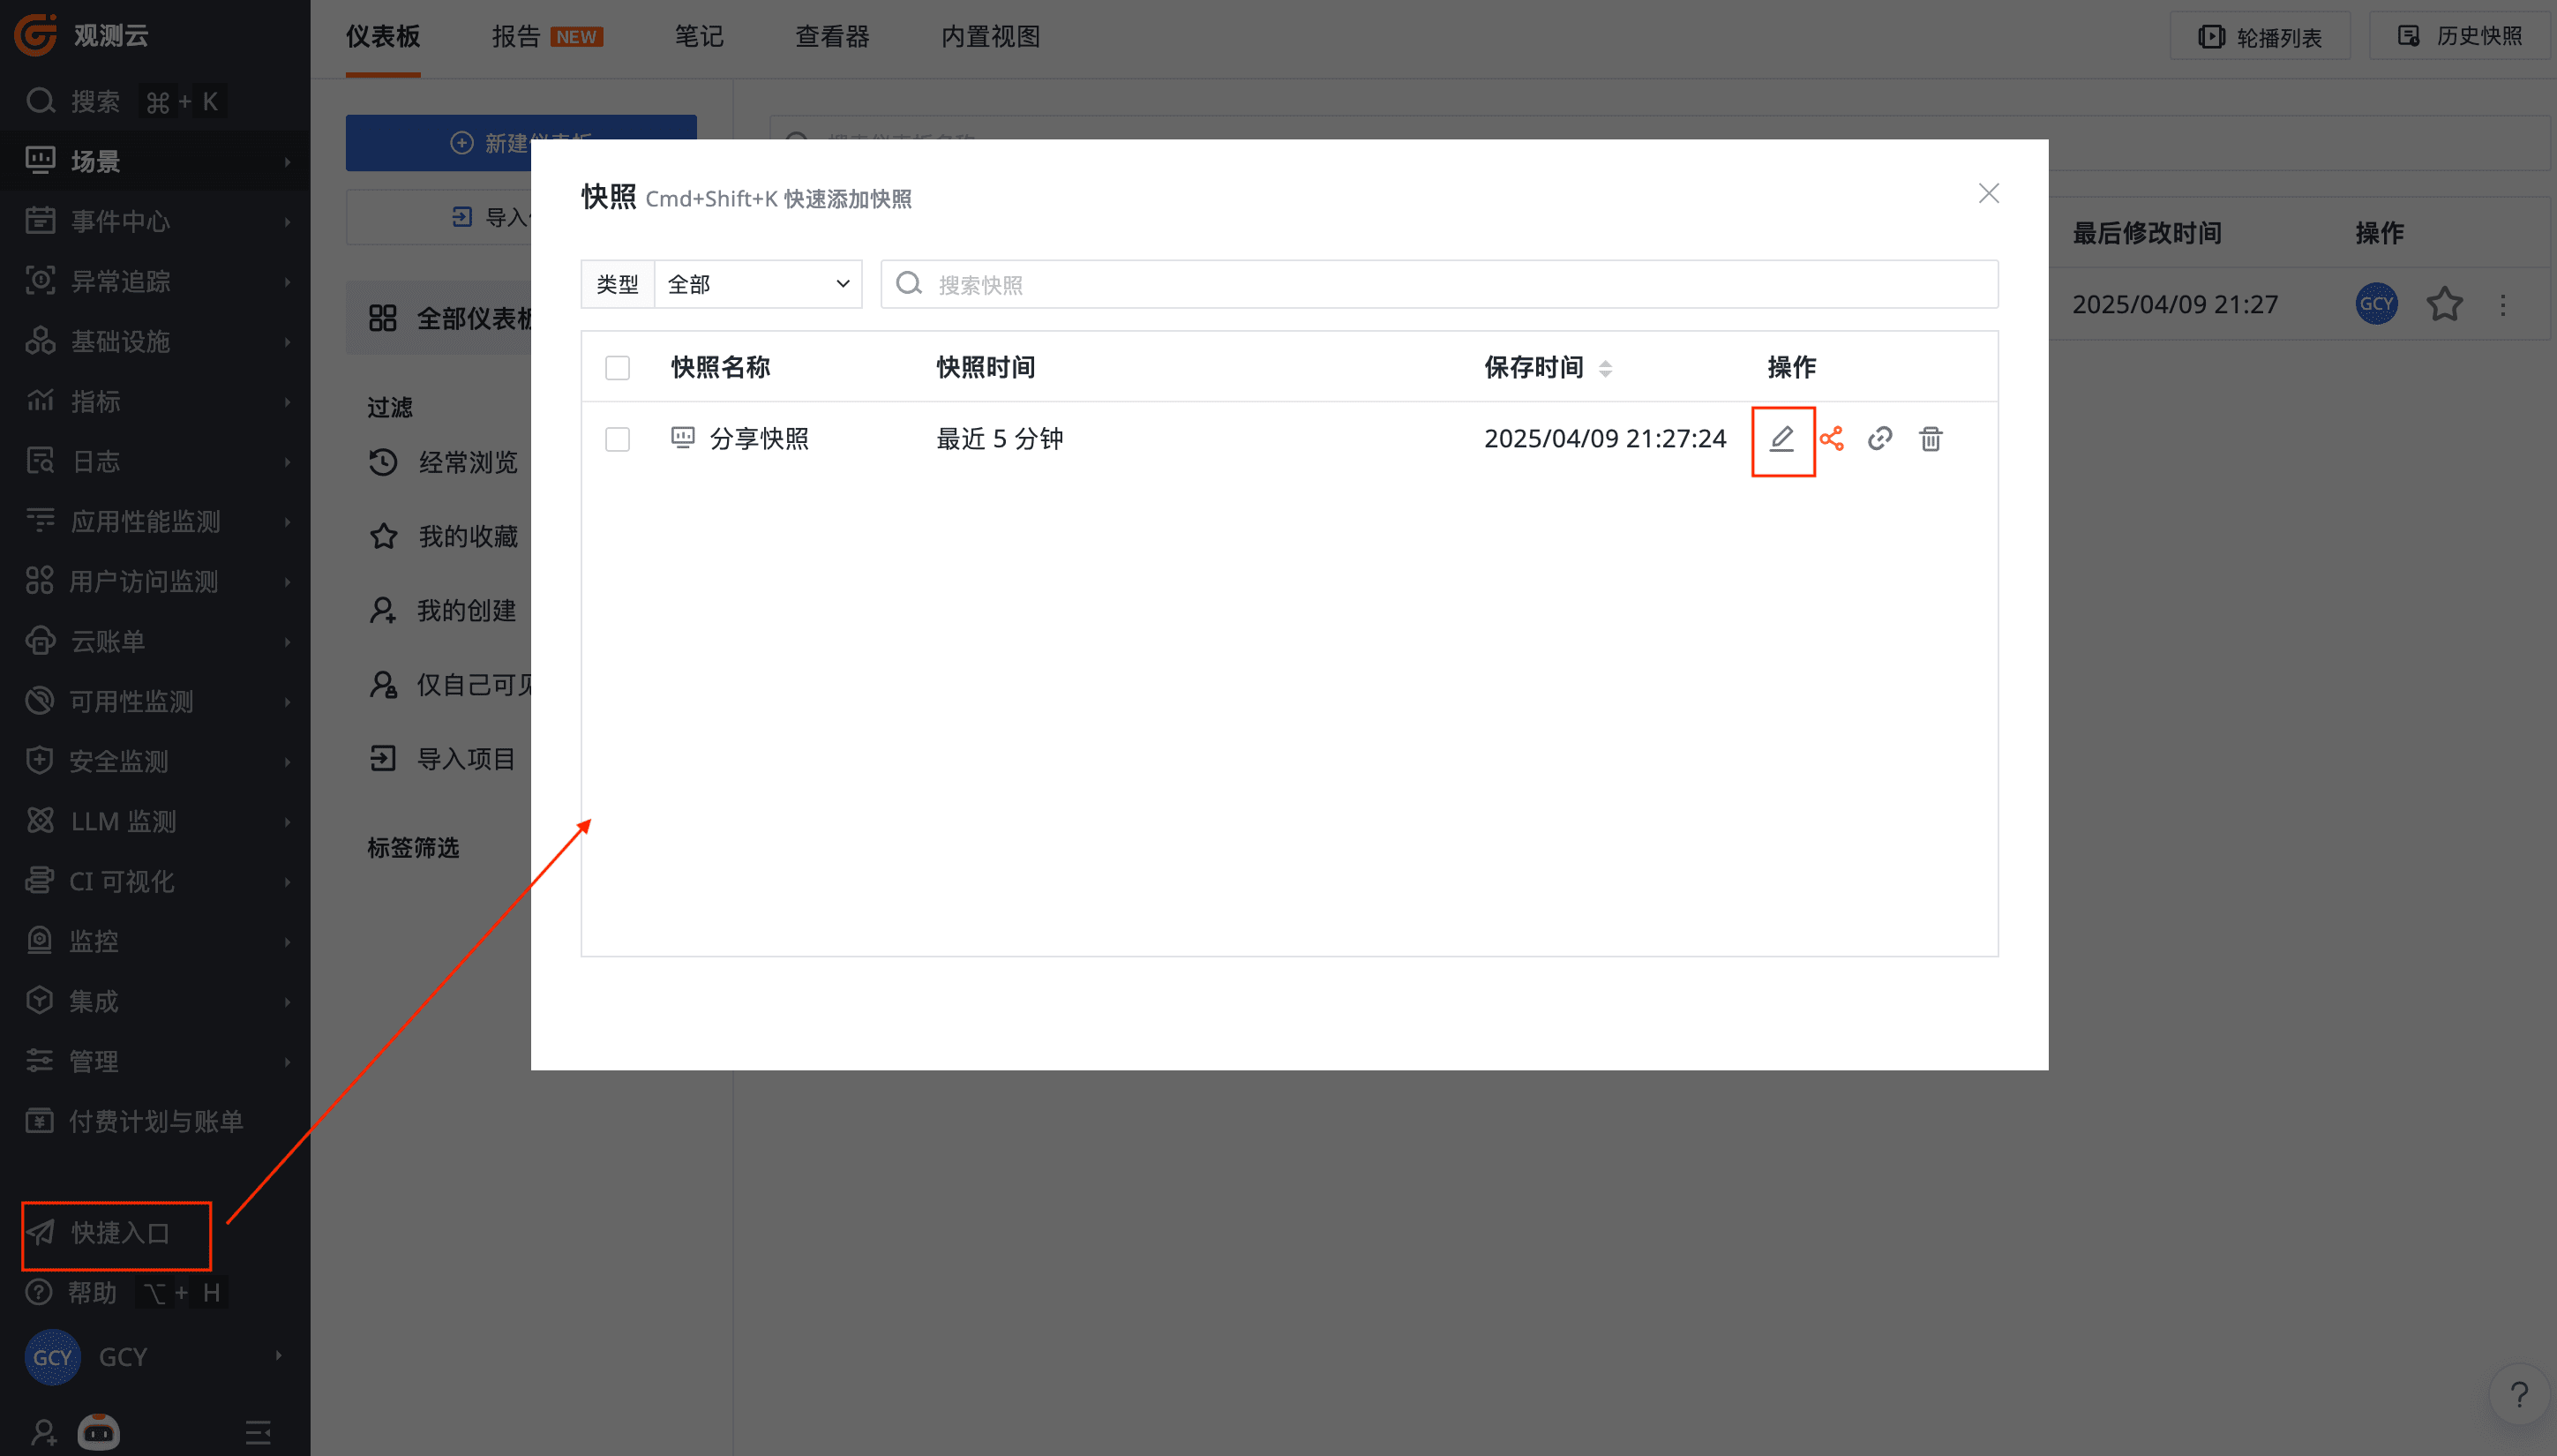Sort by 保存时间 column arrows

(x=1605, y=368)
